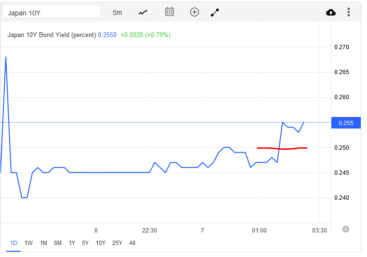Switch to the 10Y time range
Viewport: 367px width, 257px height.
(x=100, y=243)
